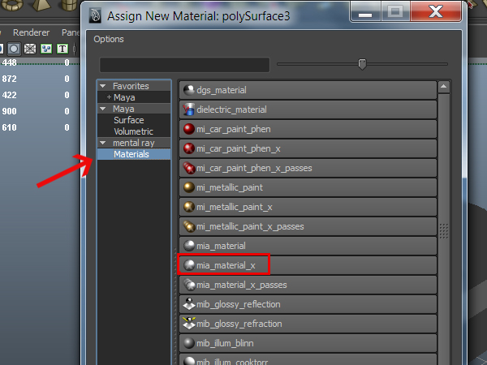Screen dimensions: 487x365
Task: Toggle wireframe on shaded viewport icon
Action: (30, 49)
